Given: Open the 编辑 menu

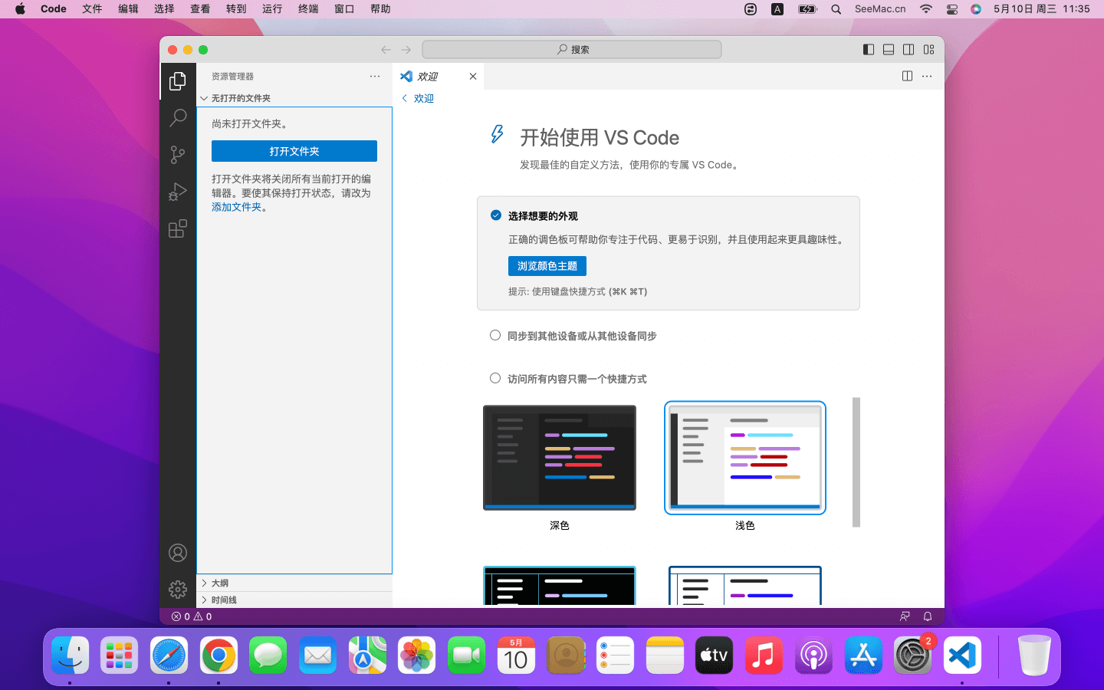Looking at the screenshot, I should pos(128,9).
